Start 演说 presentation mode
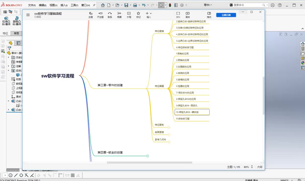 click(187, 15)
